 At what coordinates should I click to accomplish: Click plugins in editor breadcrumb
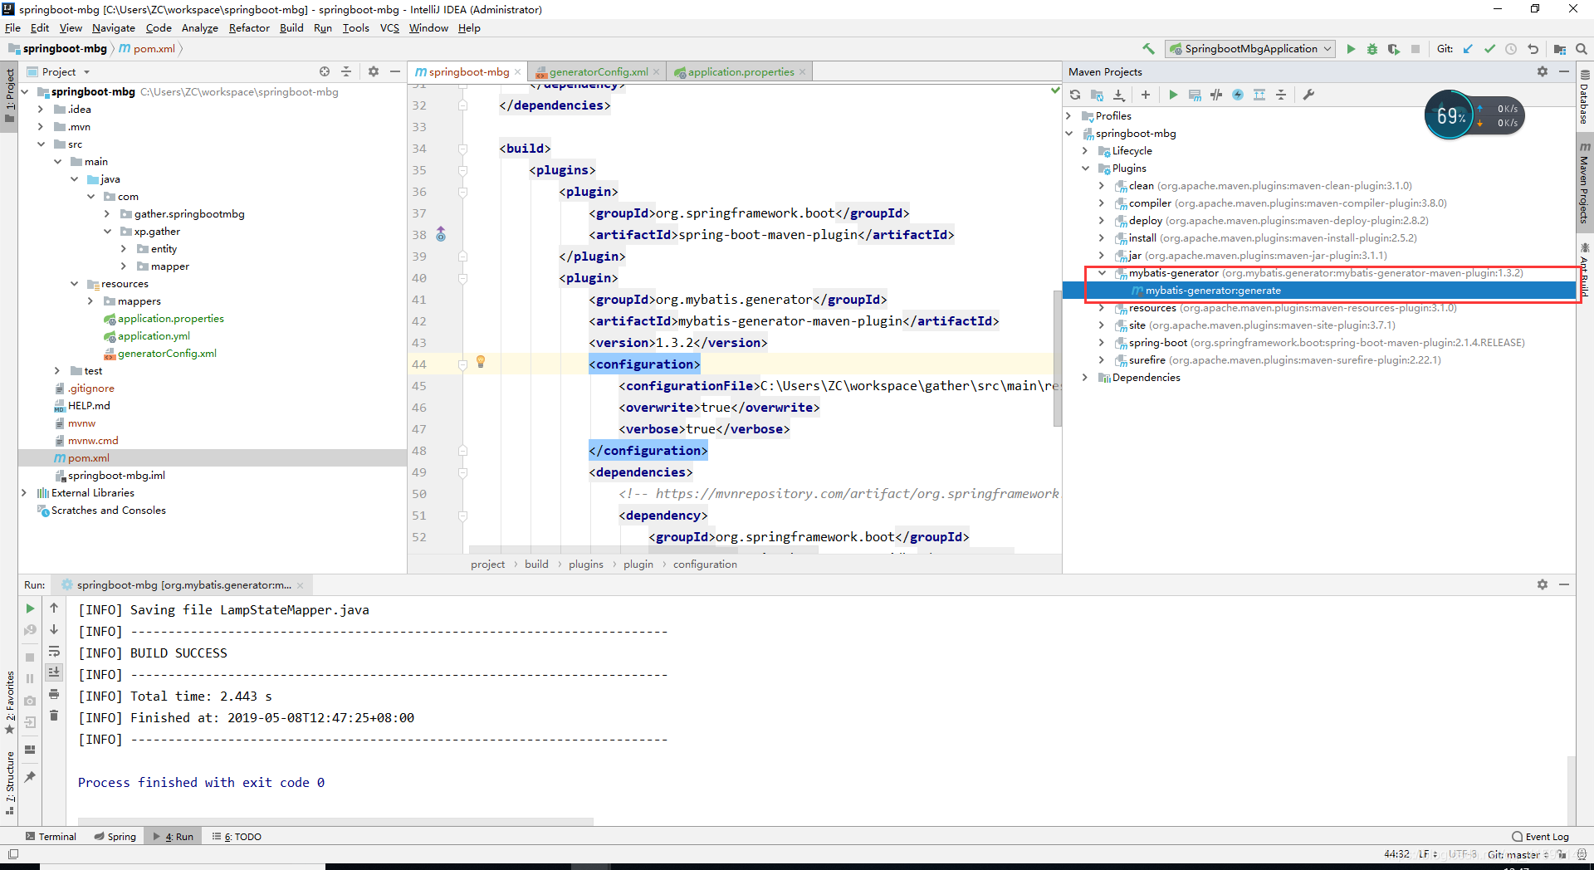point(586,565)
